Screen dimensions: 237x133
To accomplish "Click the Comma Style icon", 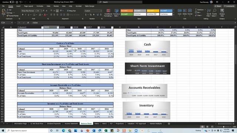I will pos(94,15).
